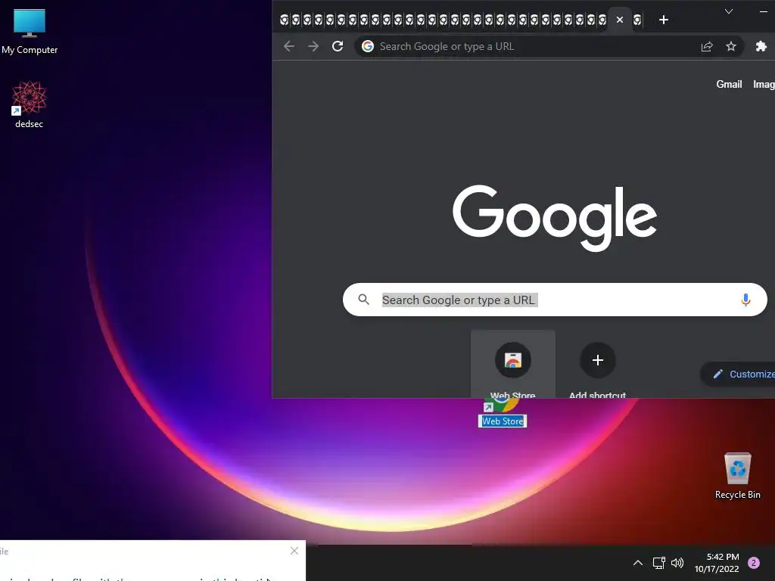This screenshot has height=581, width=775.
Task: Open network status tray icon
Action: (659, 563)
